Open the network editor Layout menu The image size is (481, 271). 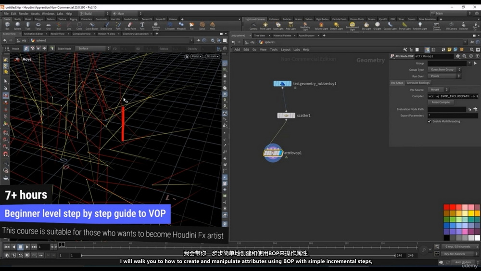tap(286, 50)
